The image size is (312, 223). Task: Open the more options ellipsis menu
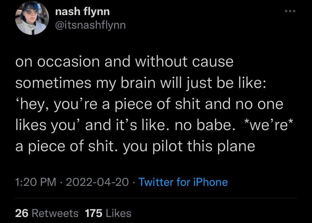click(290, 12)
